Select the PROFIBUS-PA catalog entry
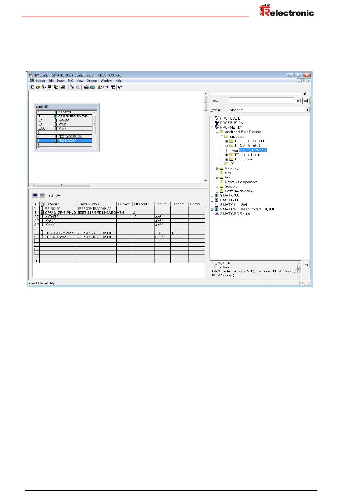This screenshot has width=343, height=501. [x=231, y=123]
